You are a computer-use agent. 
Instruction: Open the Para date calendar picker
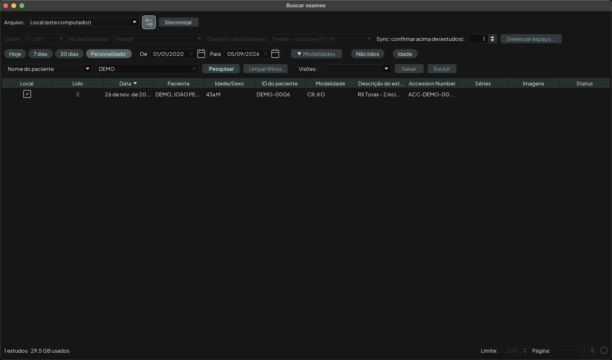pos(275,54)
